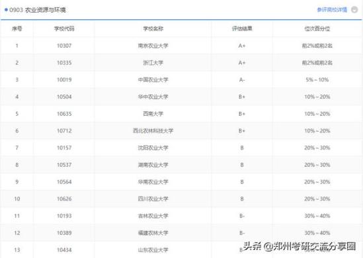Select 沈阳农业大学 row
363x258 pixels.
click(181, 148)
